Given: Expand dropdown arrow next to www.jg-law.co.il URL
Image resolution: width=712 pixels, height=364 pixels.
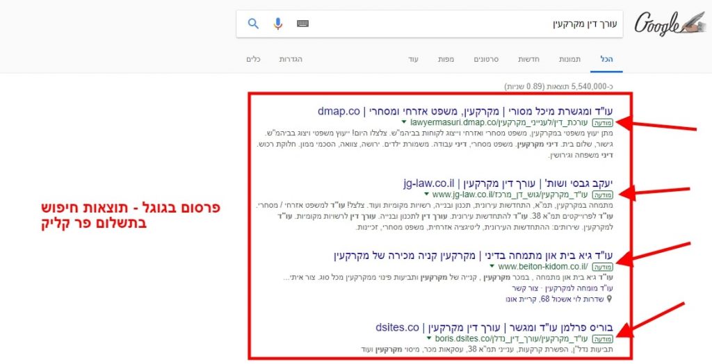Looking at the screenshot, I should [426, 195].
